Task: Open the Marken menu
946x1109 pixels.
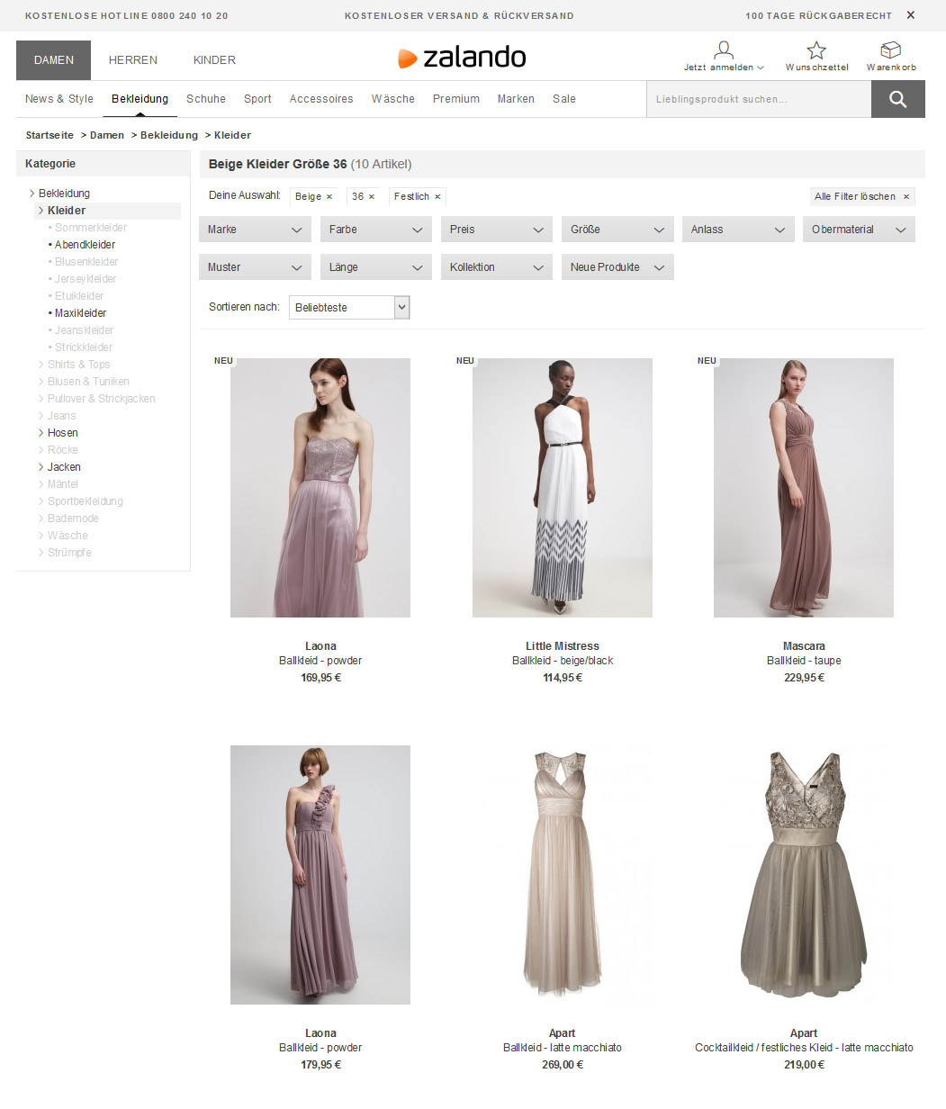Action: point(516,99)
